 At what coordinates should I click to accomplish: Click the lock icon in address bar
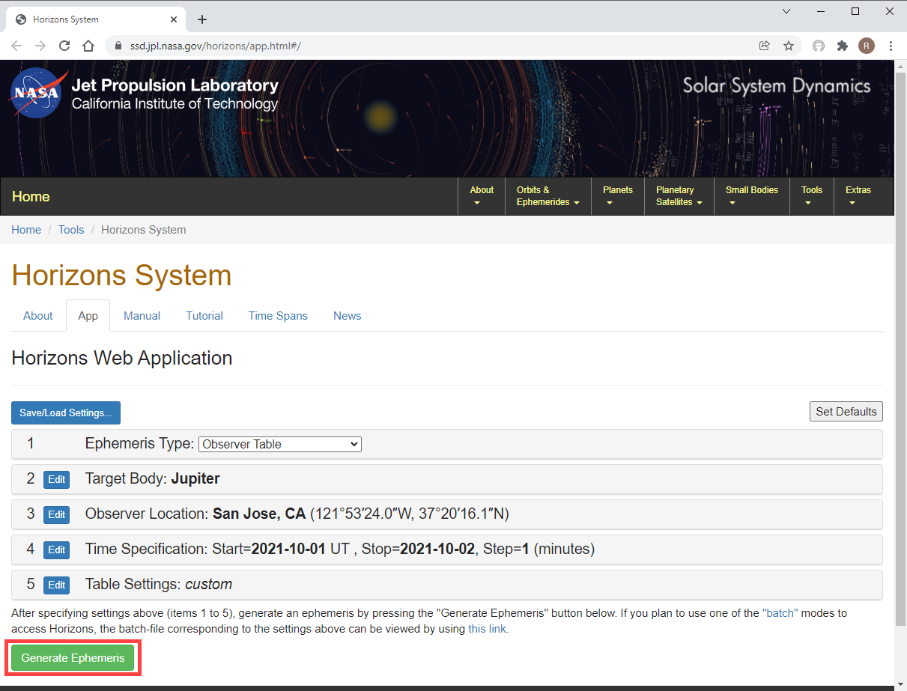(118, 46)
